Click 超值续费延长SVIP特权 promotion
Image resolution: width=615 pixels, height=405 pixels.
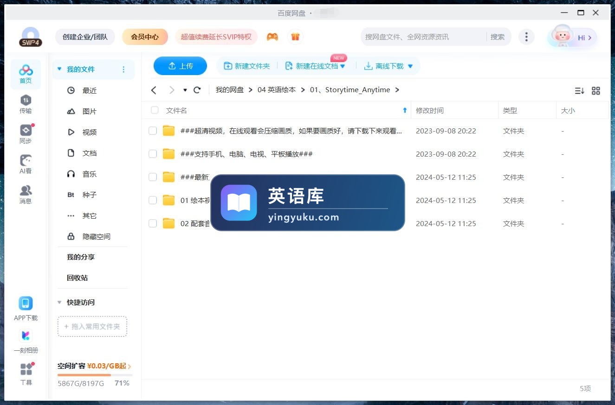[216, 37]
